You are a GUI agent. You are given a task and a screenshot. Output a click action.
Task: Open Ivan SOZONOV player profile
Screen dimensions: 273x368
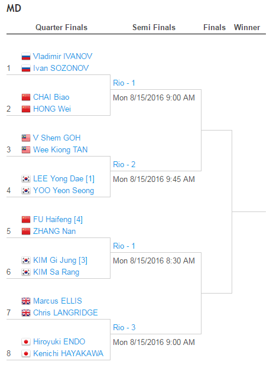(x=61, y=68)
